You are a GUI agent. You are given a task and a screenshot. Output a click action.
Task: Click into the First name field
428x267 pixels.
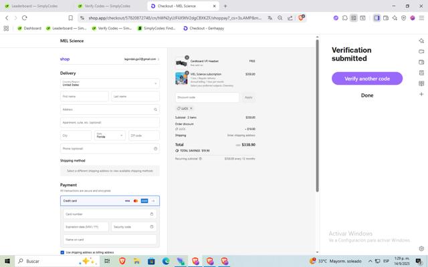tap(84, 96)
